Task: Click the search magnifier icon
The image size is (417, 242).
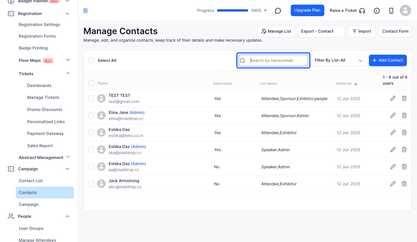Action: [243, 60]
